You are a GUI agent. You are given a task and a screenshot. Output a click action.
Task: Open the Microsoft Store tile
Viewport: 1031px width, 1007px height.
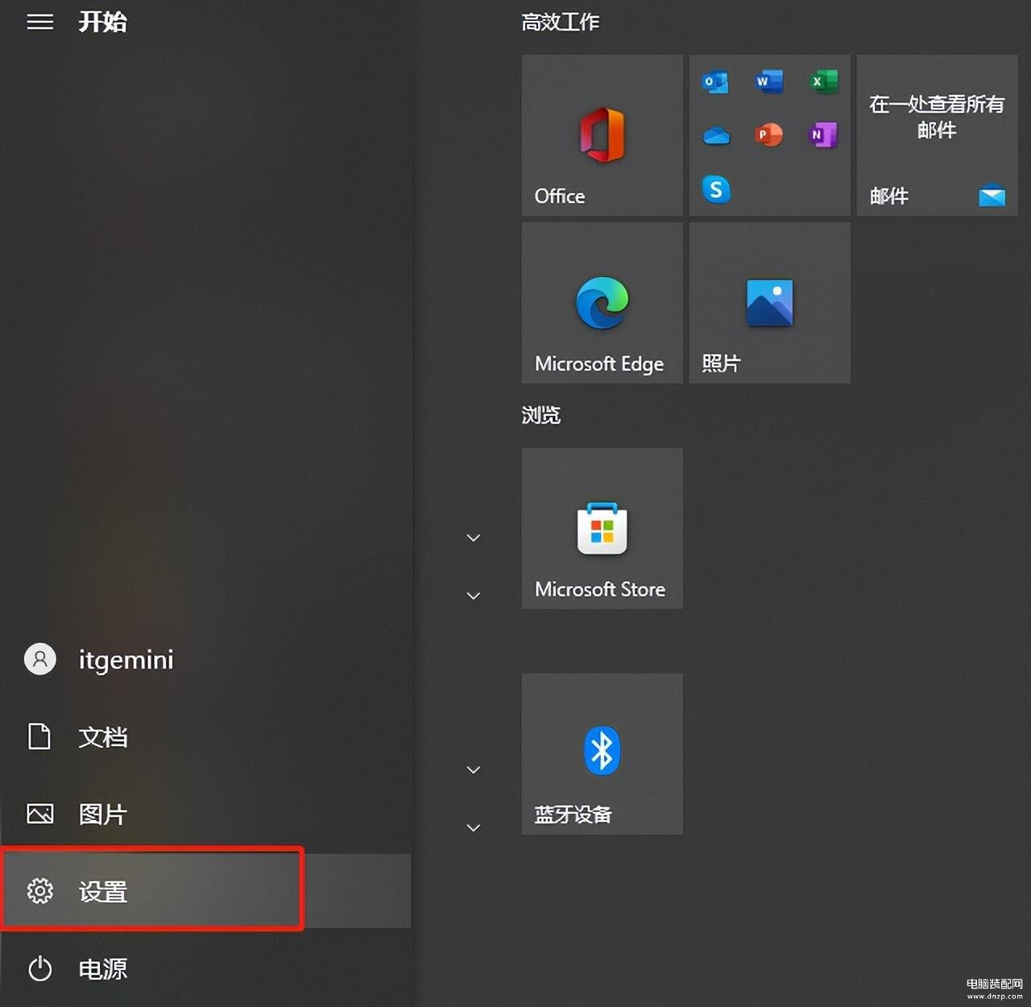pyautogui.click(x=602, y=528)
